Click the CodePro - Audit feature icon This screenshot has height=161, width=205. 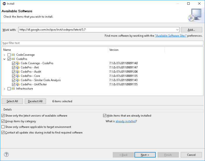[18, 72]
